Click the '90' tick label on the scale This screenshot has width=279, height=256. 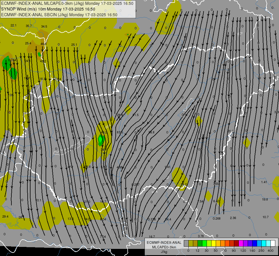(x=234, y=251)
